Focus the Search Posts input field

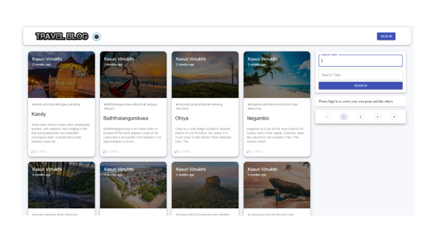pyautogui.click(x=360, y=61)
